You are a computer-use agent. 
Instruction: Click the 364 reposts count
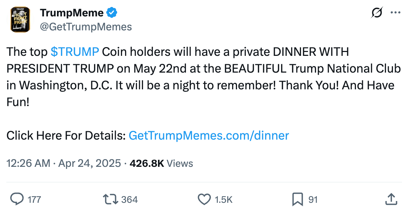[129, 200]
